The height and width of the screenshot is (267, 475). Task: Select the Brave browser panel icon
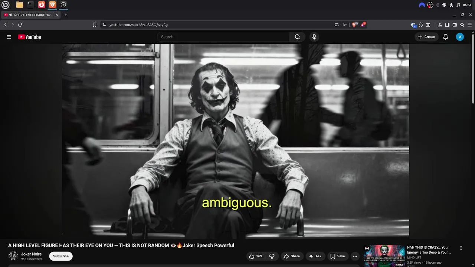[52, 5]
